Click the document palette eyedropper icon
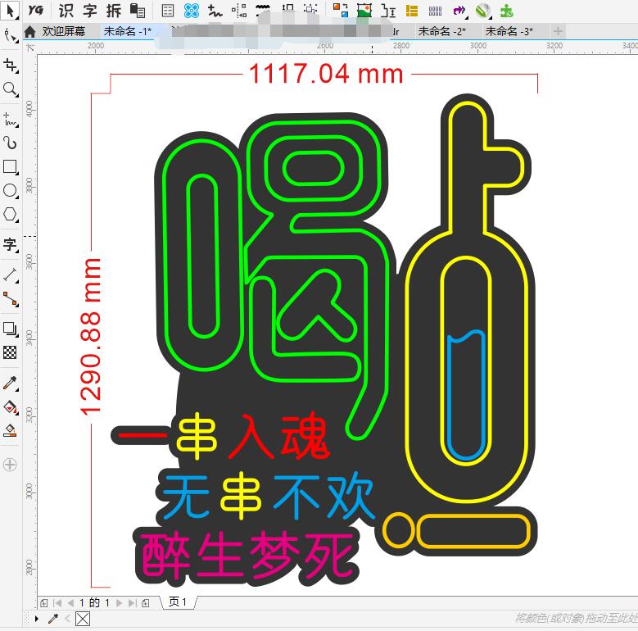 (53, 620)
